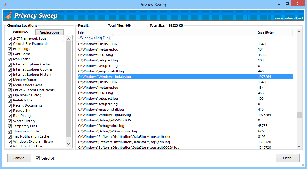
Task: Toggle the Event Logs checkbox
Action: 10,49
